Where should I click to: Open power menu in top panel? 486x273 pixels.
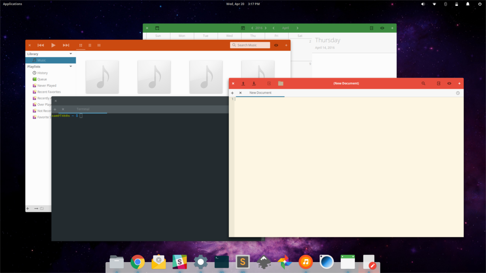[x=480, y=4]
